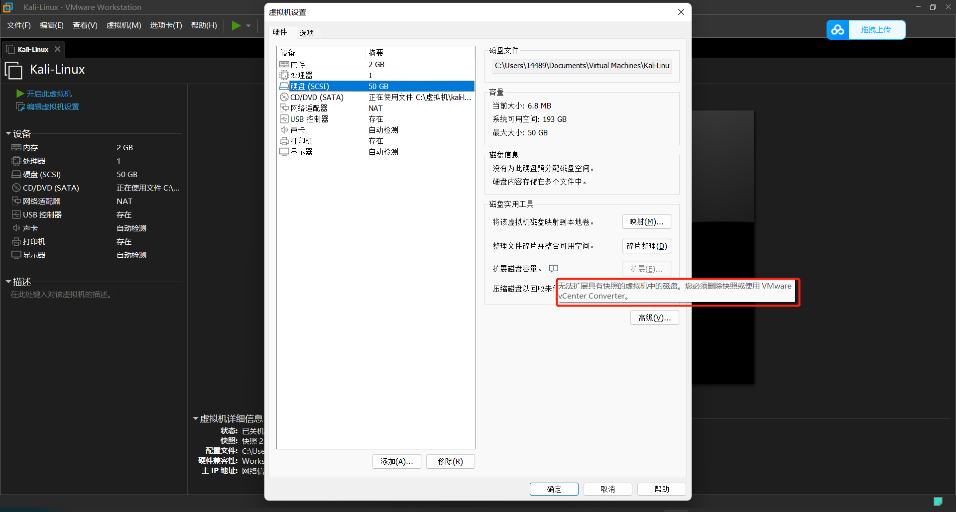The width and height of the screenshot is (956, 512).
Task: Click the CD/DVD icon in the main window devices
Action: (x=16, y=188)
